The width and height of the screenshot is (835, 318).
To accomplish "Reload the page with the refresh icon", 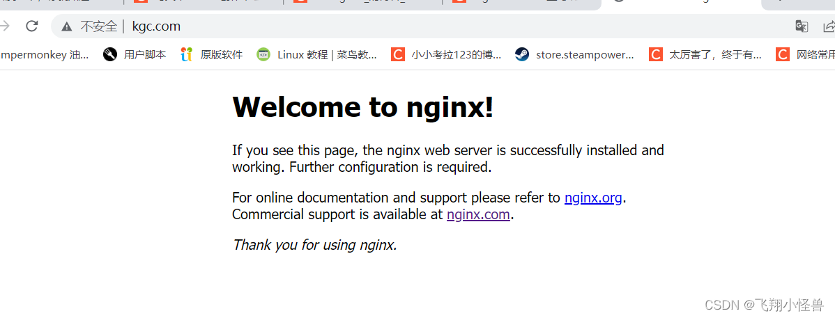I will click(x=33, y=26).
